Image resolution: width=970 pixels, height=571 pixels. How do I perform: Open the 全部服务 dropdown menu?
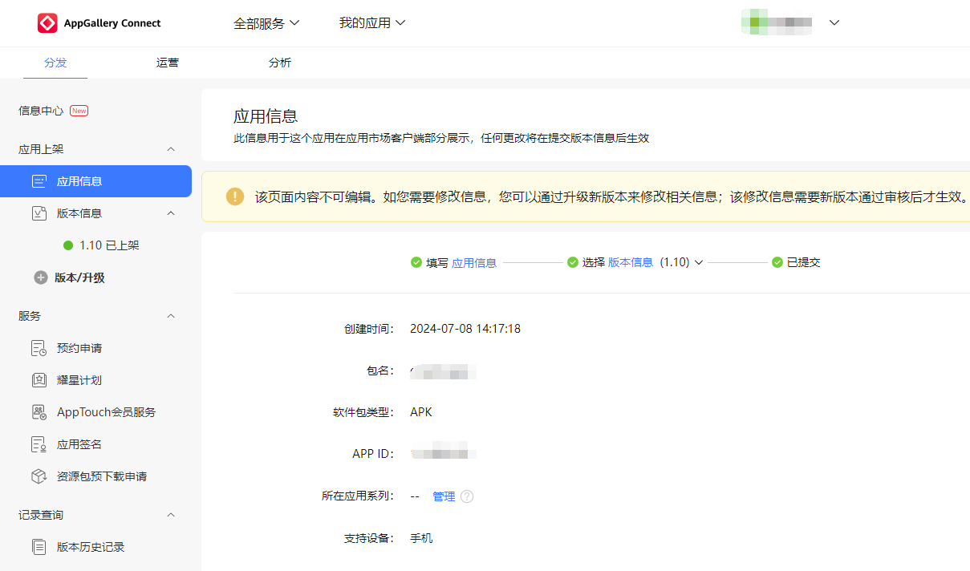[266, 23]
